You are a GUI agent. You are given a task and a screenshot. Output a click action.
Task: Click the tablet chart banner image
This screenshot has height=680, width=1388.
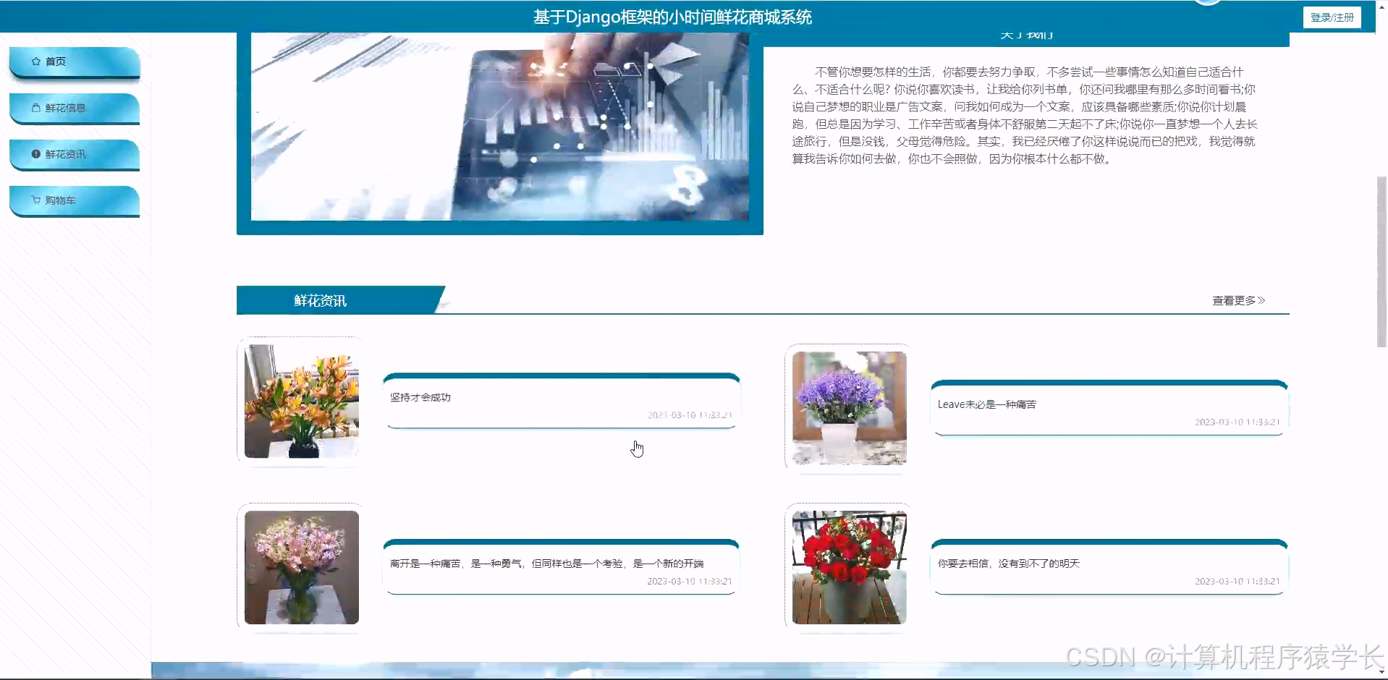pos(500,127)
